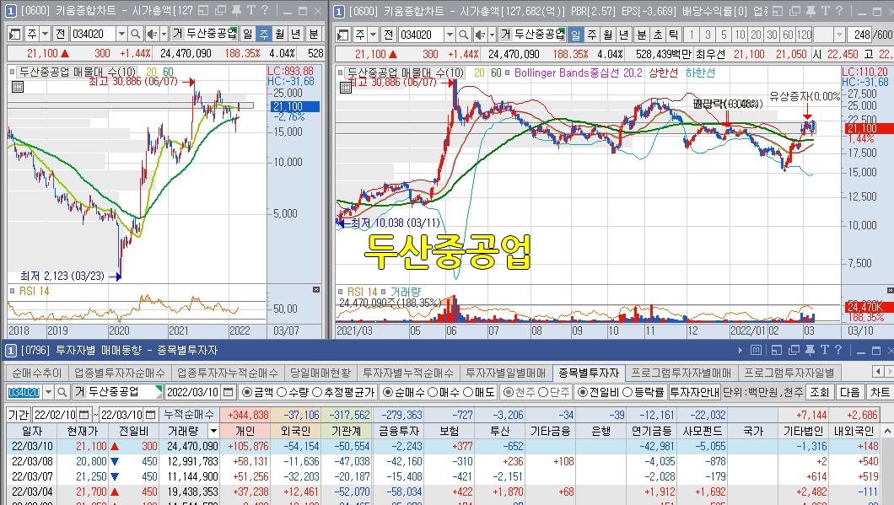
Task: Click 투자자안내 button
Action: 694,392
